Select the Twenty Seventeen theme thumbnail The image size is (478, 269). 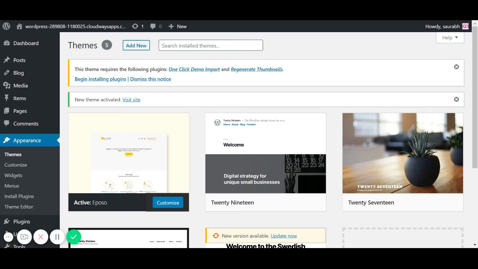(x=403, y=153)
